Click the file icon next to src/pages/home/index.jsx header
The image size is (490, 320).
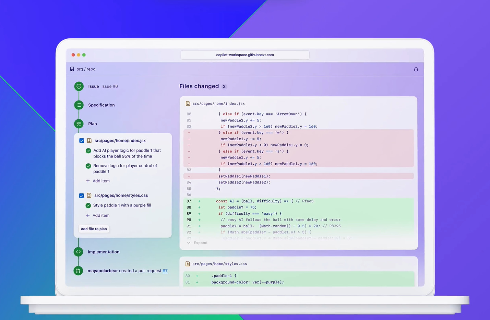click(188, 103)
